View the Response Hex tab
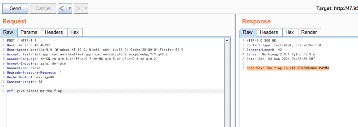This screenshot has width=358, height=127. 289,32
